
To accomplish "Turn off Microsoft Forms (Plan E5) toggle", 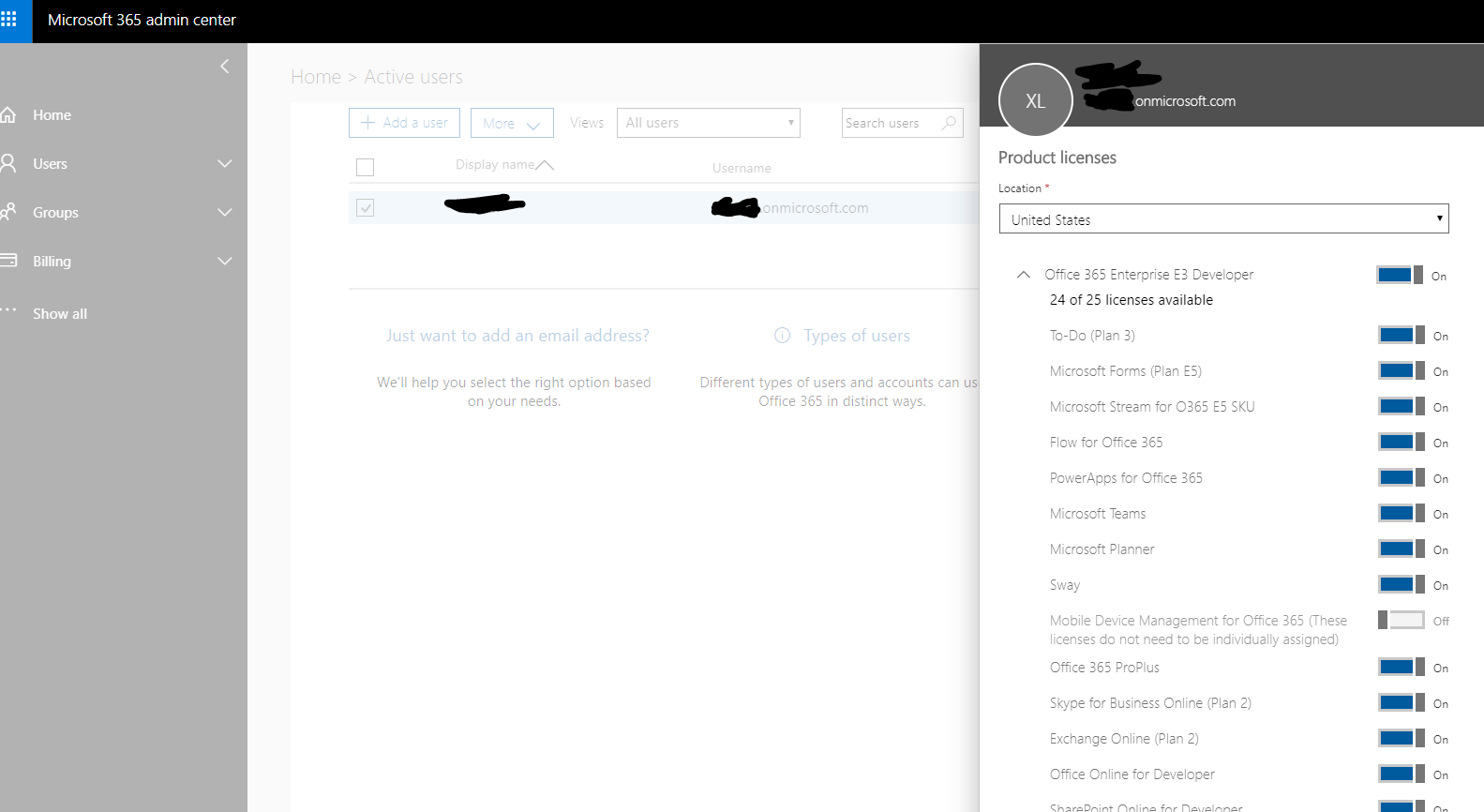I will coord(1402,370).
